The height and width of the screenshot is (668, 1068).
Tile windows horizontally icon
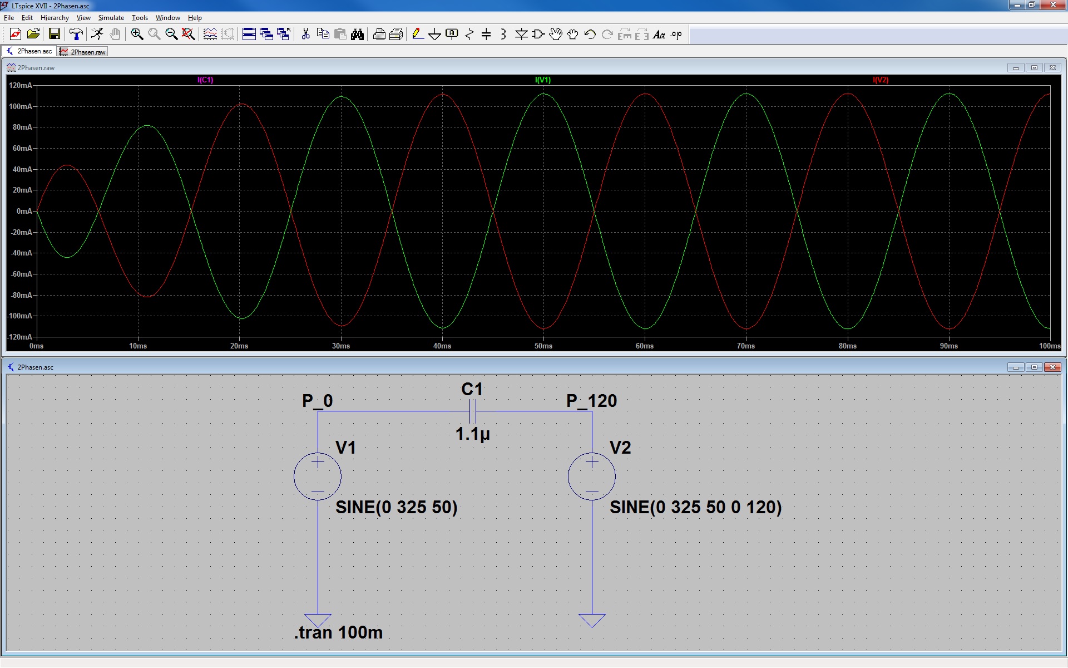coord(249,35)
